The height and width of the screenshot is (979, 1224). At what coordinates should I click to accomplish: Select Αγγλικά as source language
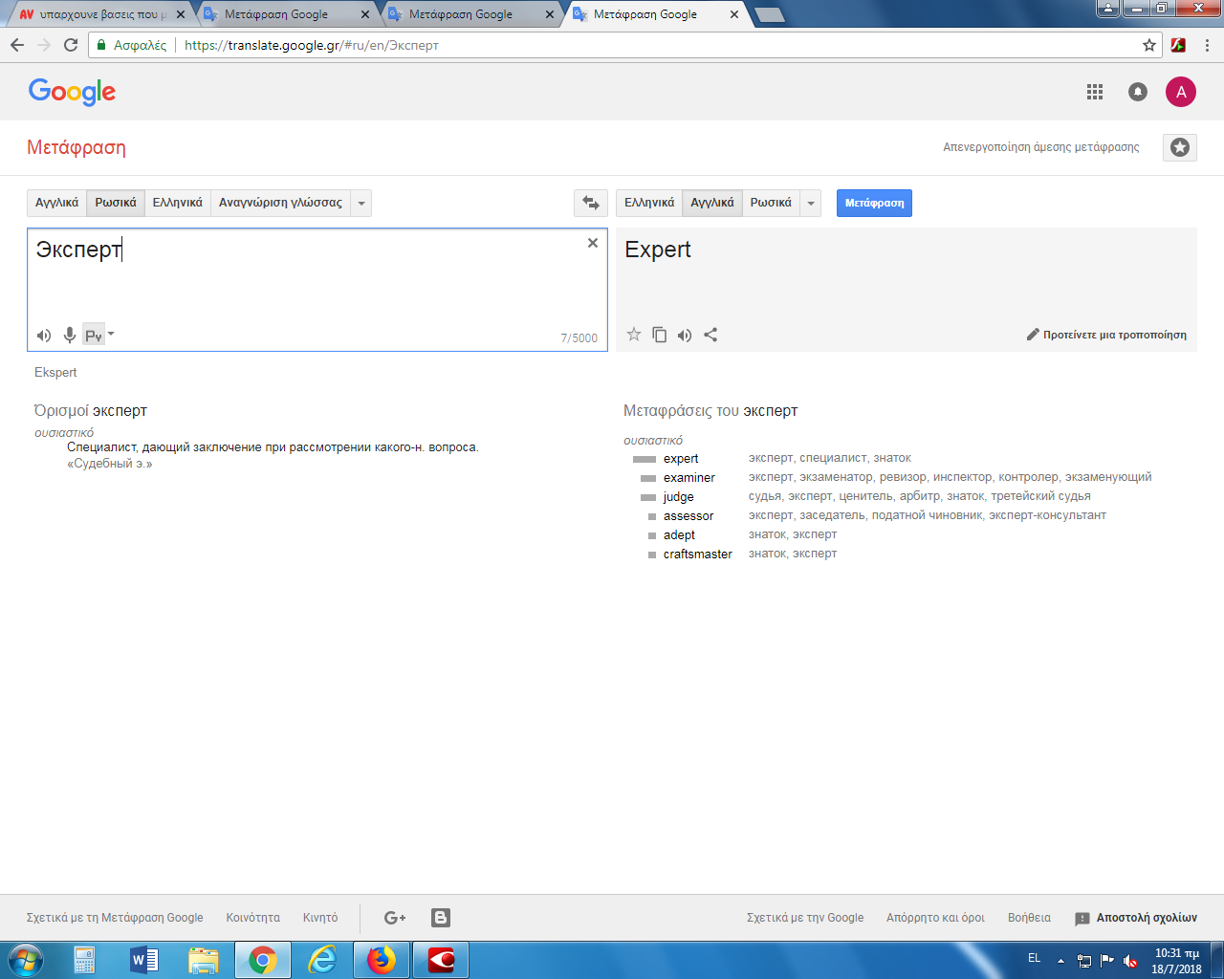tap(57, 203)
